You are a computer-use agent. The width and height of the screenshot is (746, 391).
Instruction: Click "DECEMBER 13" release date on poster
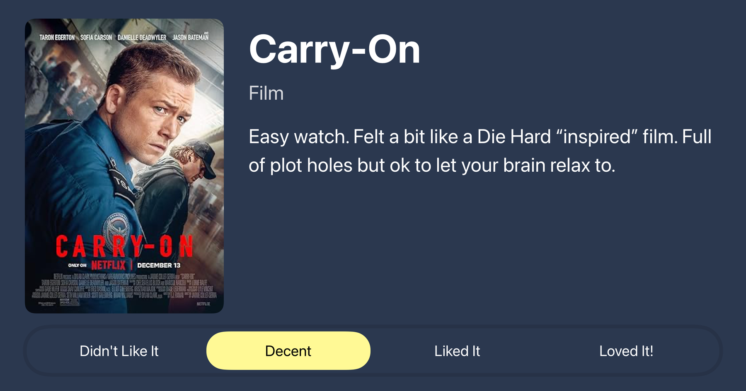click(159, 265)
